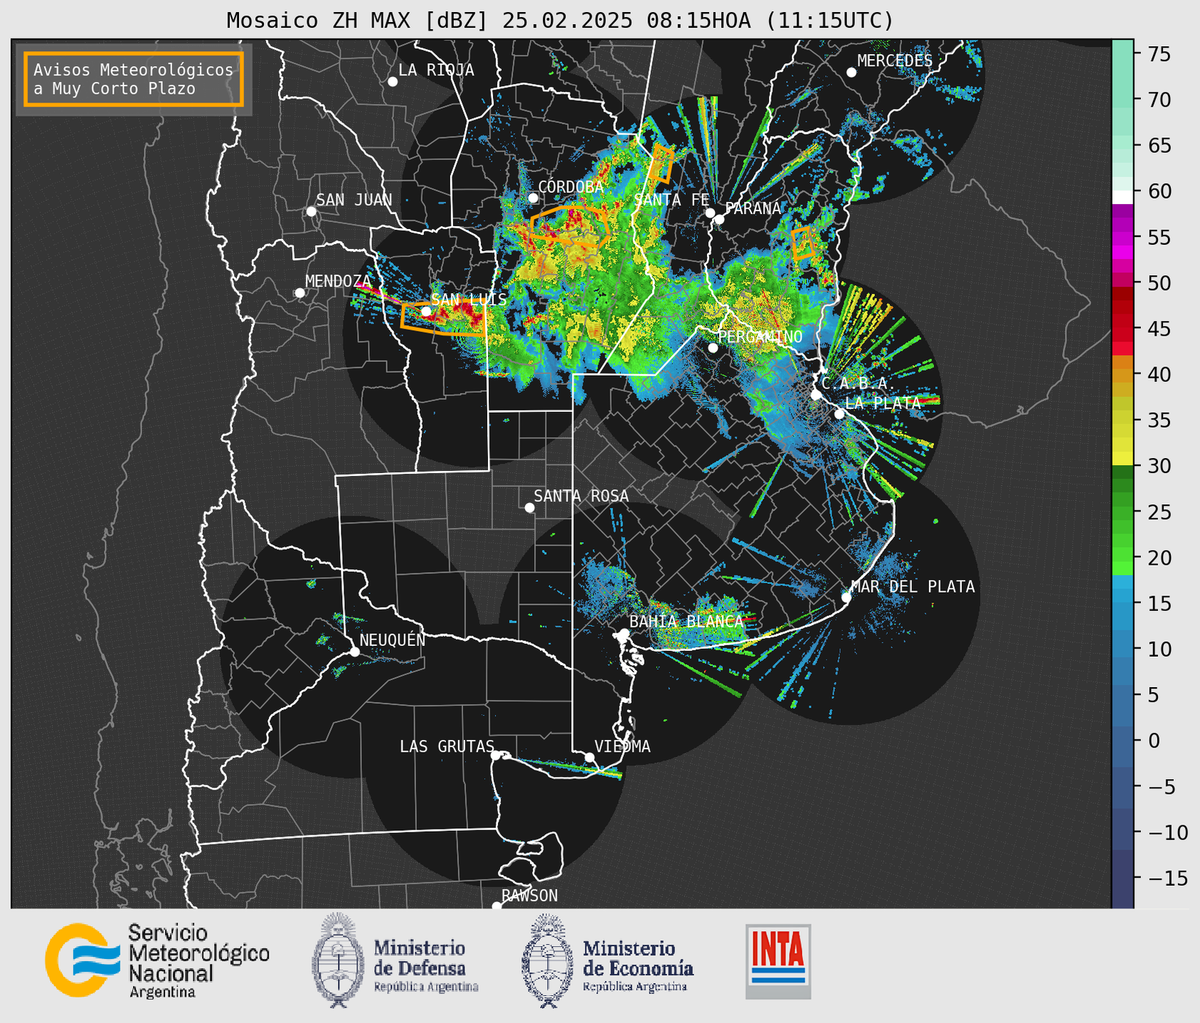Click the MENDOZA city label
The width and height of the screenshot is (1200, 1023).
point(338,281)
